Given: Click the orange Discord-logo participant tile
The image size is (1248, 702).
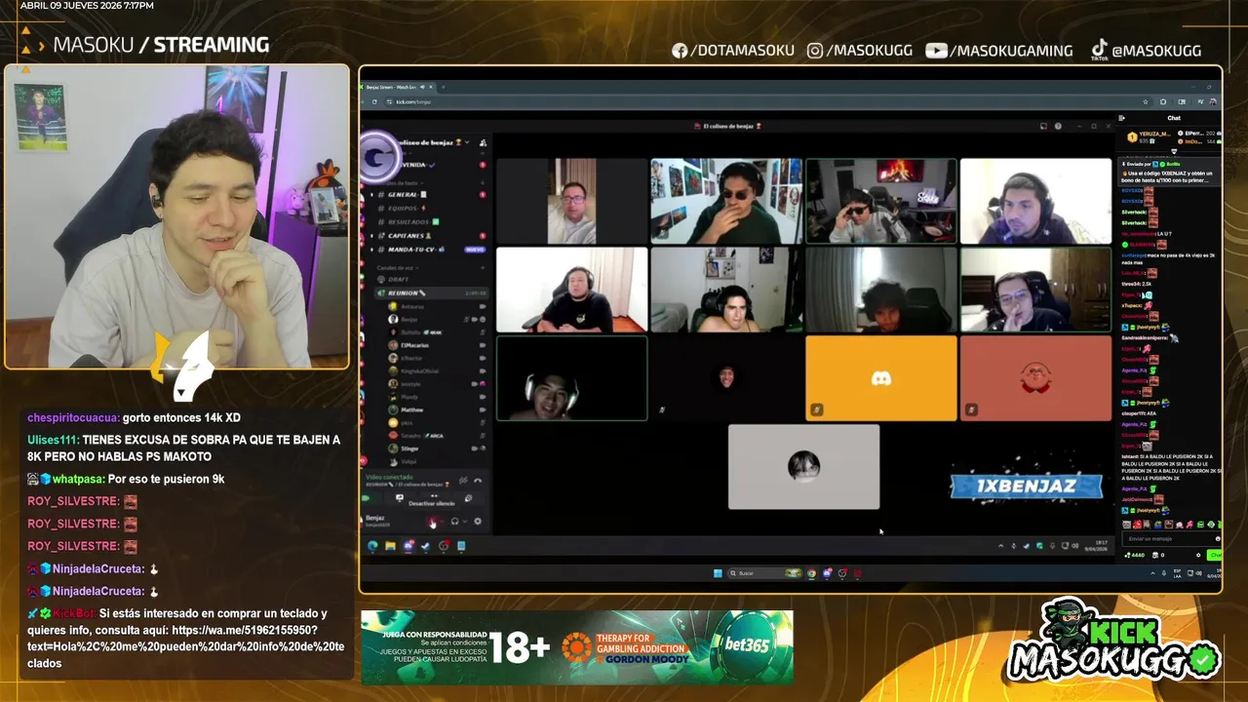Looking at the screenshot, I should pos(880,378).
